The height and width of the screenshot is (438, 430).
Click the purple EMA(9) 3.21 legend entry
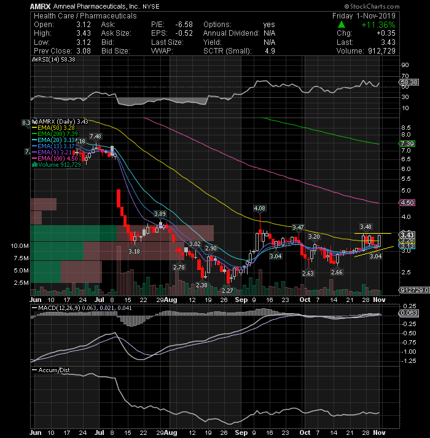pyautogui.click(x=52, y=152)
